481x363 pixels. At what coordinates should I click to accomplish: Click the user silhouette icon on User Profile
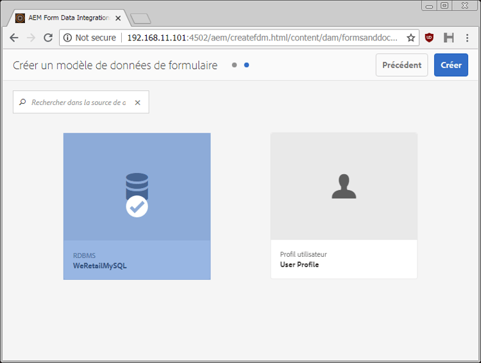[x=344, y=186]
